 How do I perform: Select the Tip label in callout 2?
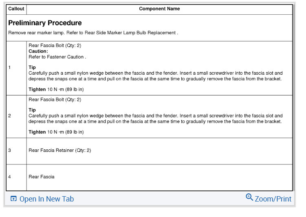click(32, 110)
